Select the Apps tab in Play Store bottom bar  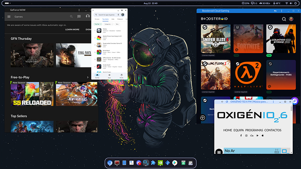coord(109,76)
